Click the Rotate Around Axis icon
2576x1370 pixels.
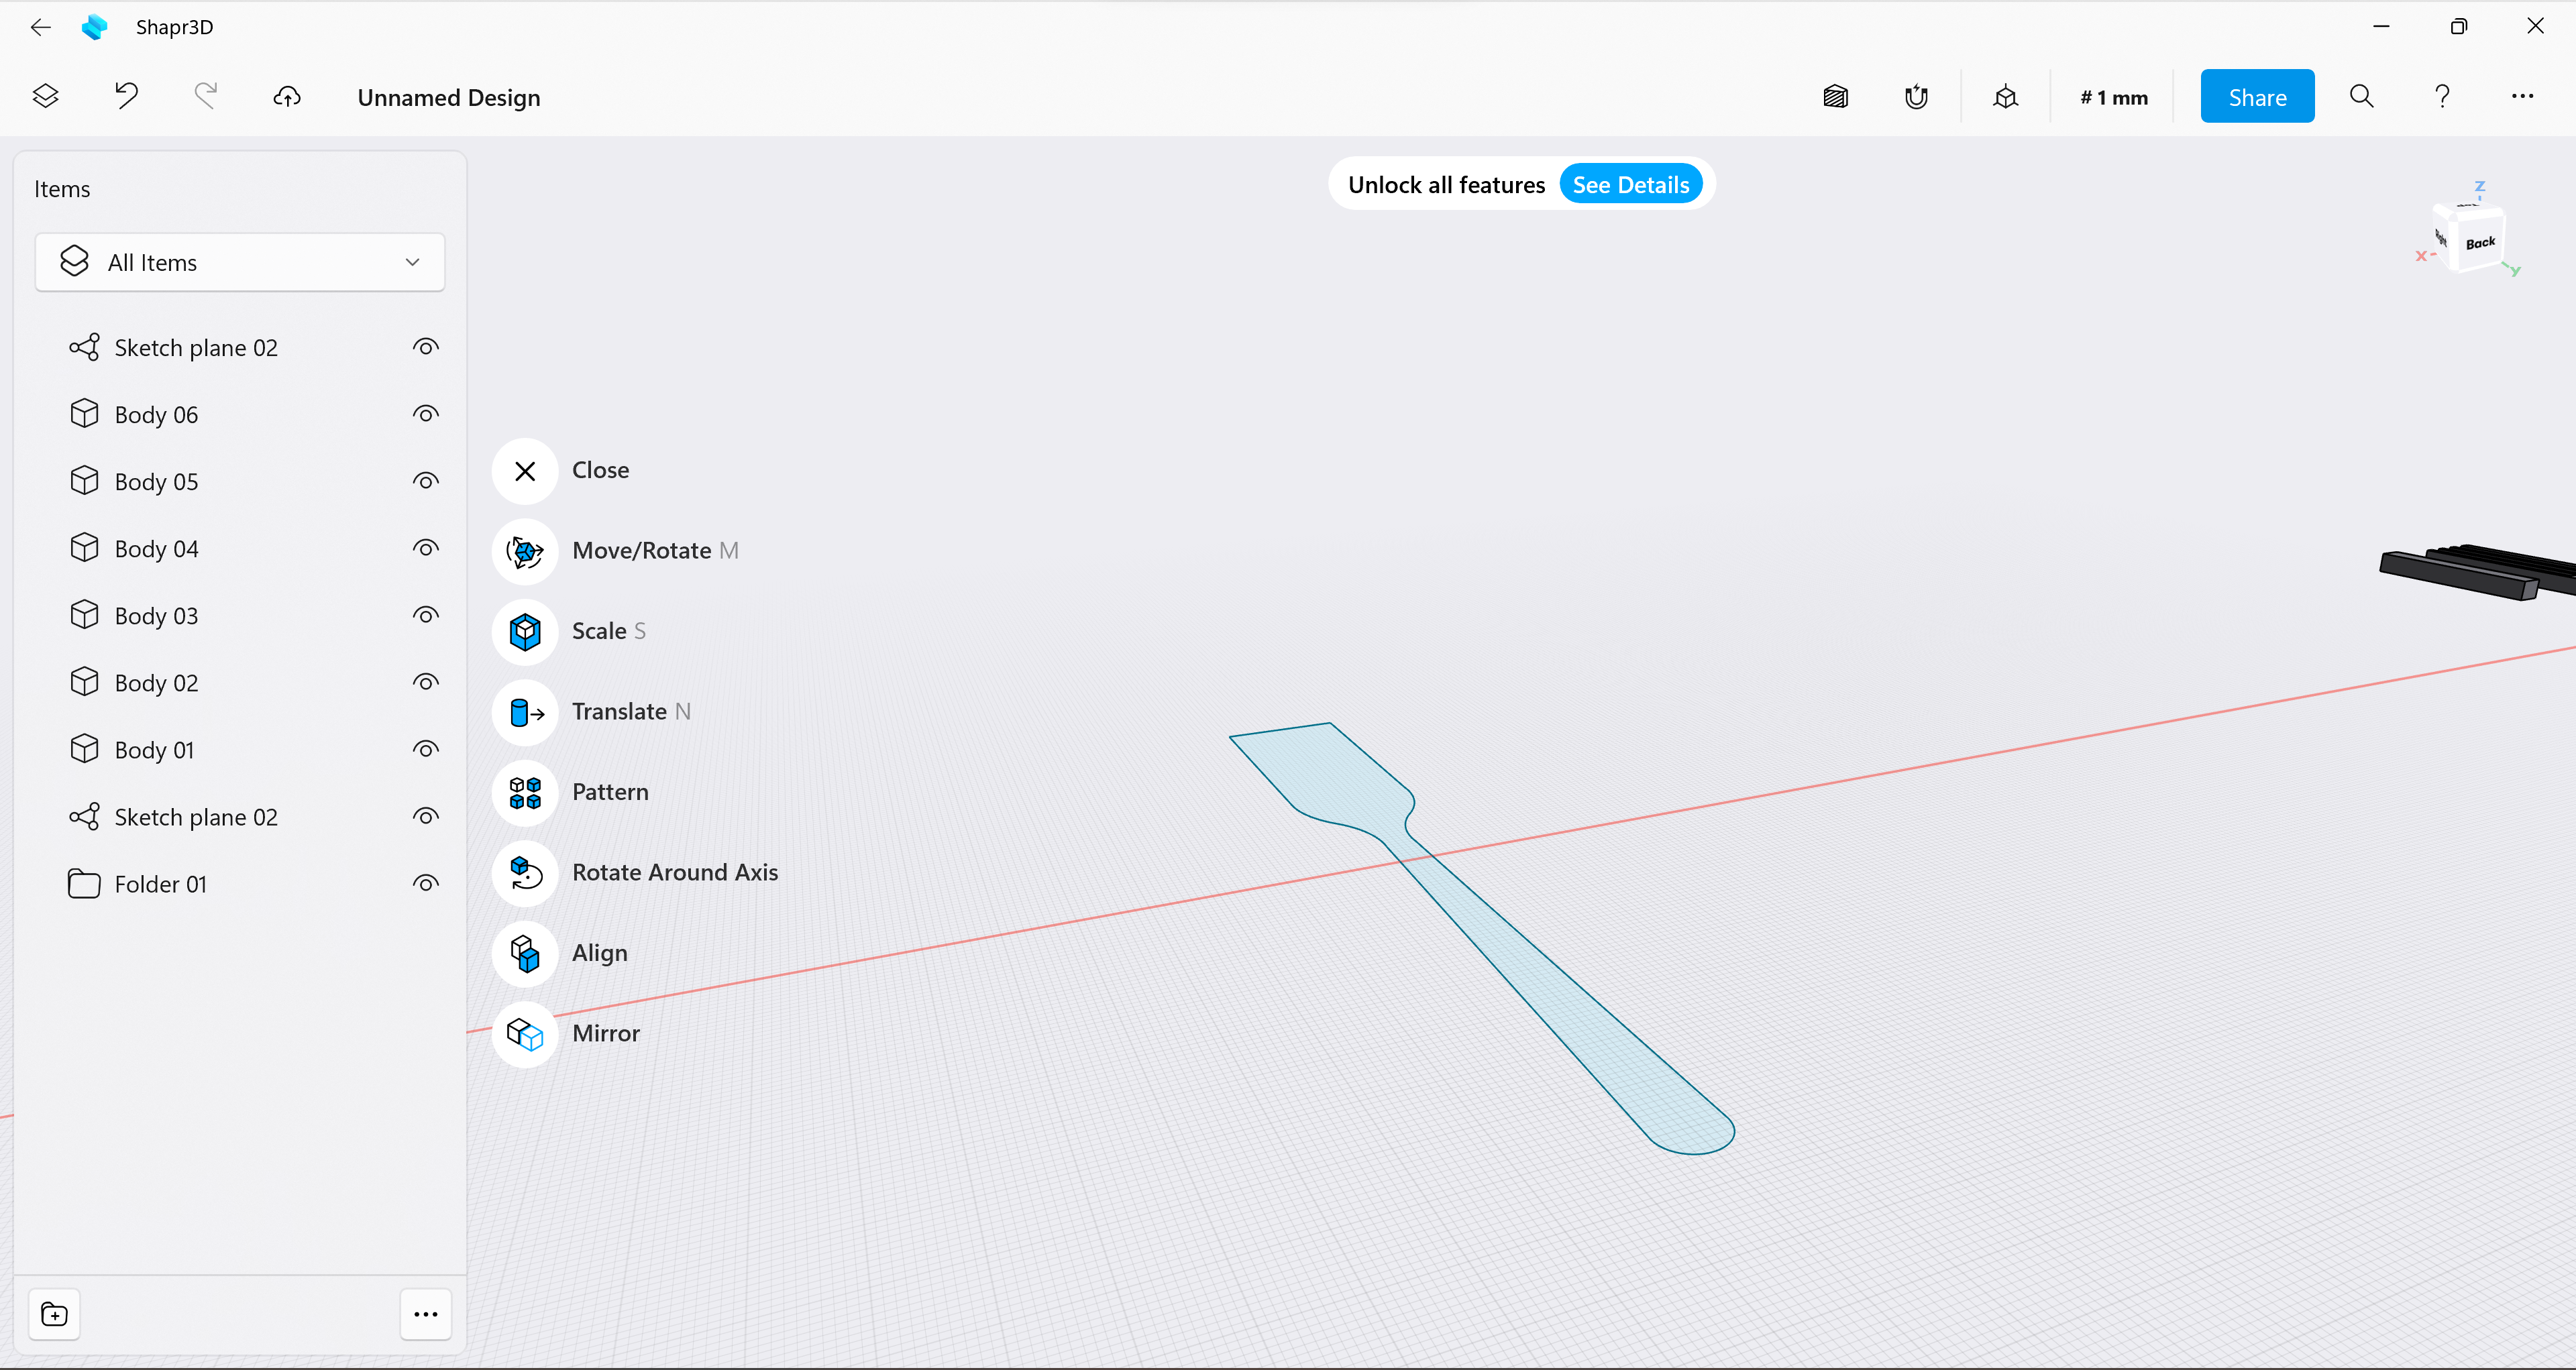tap(524, 872)
